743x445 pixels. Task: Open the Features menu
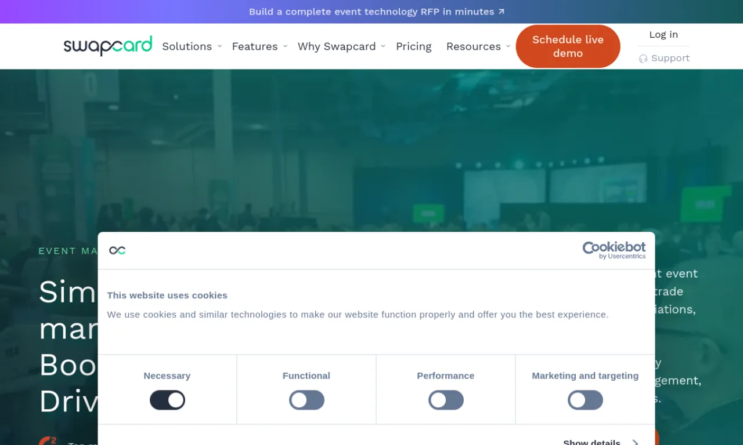(255, 46)
